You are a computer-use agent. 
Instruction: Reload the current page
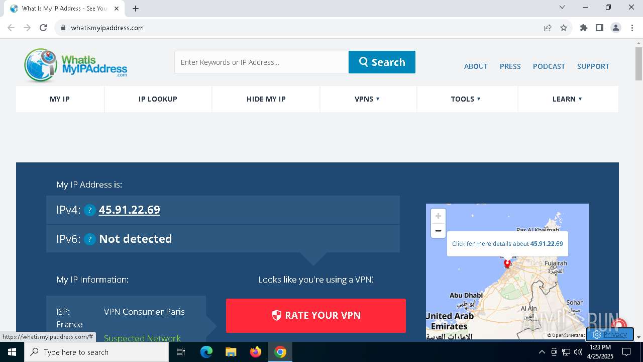pos(43,28)
